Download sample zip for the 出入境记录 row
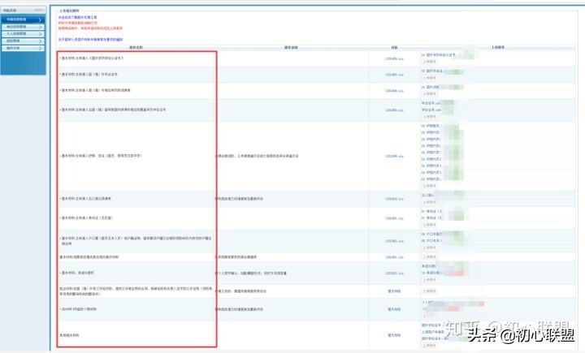 (394, 199)
